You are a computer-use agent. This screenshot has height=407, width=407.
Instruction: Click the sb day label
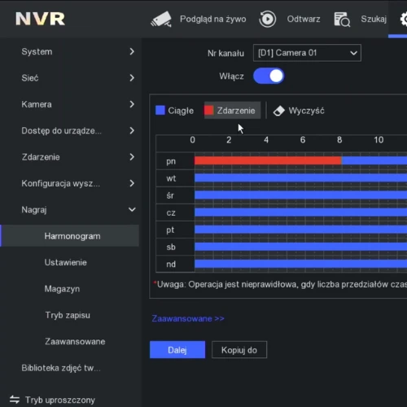[x=171, y=247]
